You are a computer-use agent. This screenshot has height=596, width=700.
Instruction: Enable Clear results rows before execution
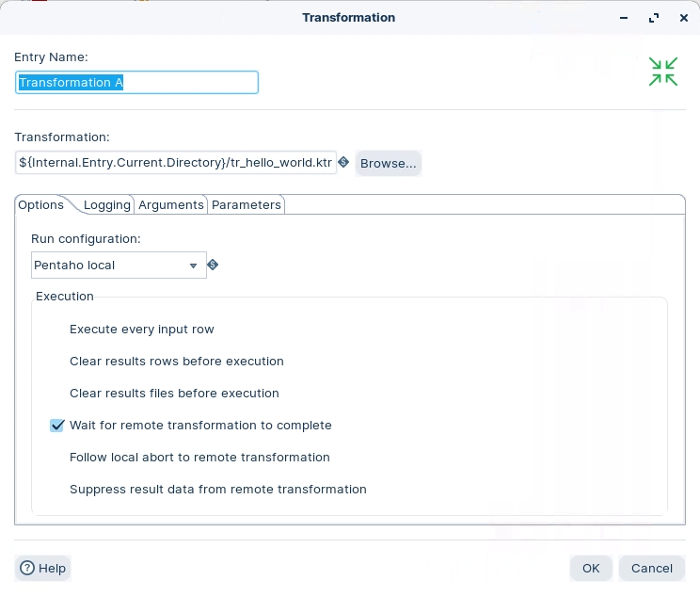(56, 362)
